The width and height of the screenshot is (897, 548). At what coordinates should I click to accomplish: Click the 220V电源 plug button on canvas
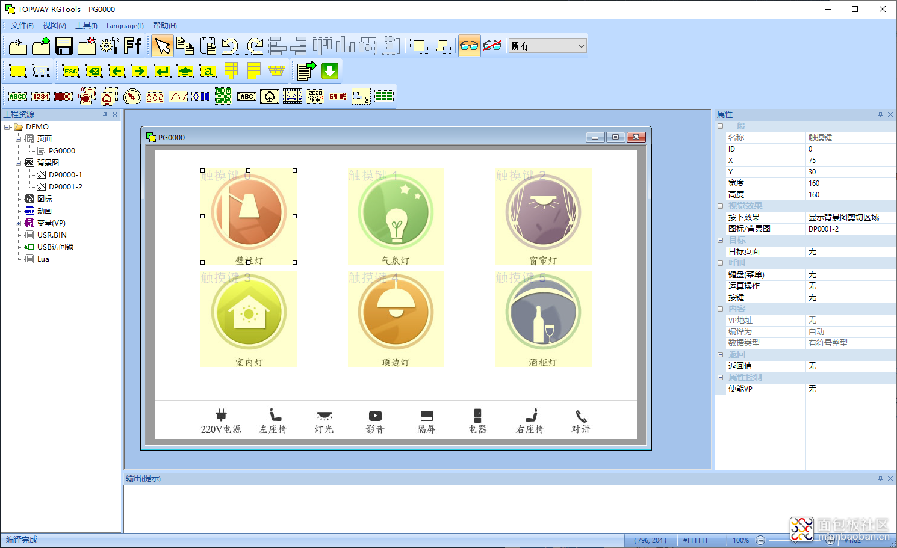pos(221,421)
